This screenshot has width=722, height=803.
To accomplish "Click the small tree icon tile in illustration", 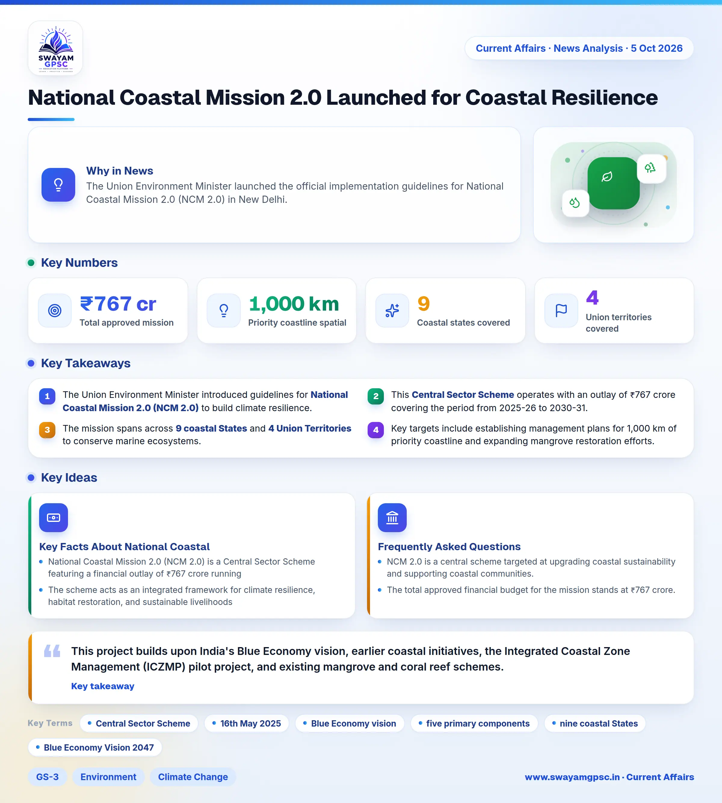I will tap(651, 168).
